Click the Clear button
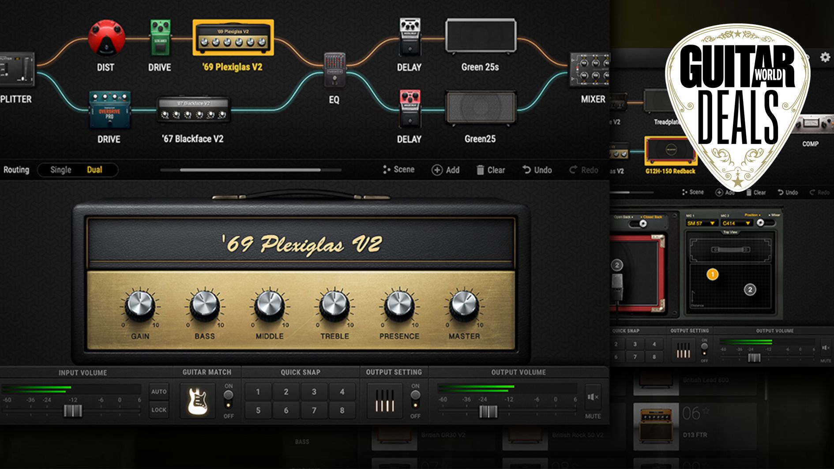 pyautogui.click(x=491, y=170)
